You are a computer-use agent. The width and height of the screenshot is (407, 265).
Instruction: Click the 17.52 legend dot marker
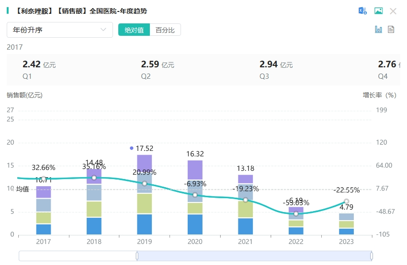pyautogui.click(x=132, y=148)
